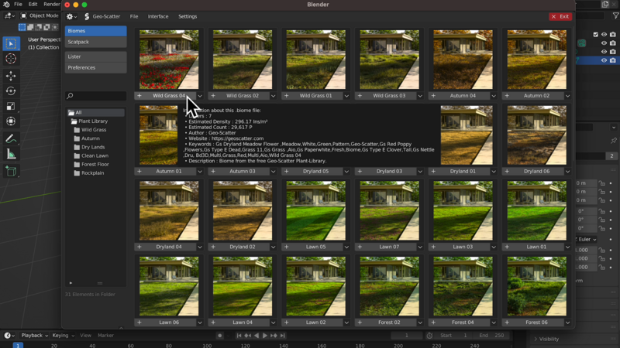Click the timeline editor type icon

coord(9,336)
